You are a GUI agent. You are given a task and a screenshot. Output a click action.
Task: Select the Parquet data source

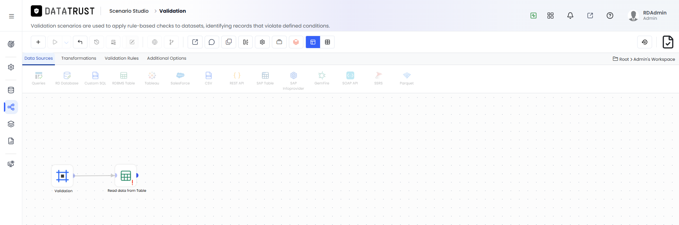click(x=407, y=78)
